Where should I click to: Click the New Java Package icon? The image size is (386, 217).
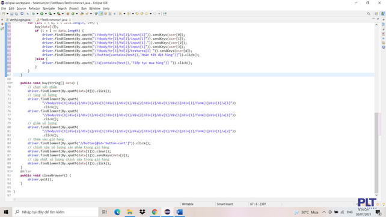tap(68, 14)
